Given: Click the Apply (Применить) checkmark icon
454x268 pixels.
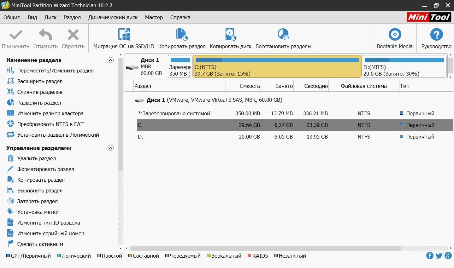Looking at the screenshot, I should tap(15, 35).
